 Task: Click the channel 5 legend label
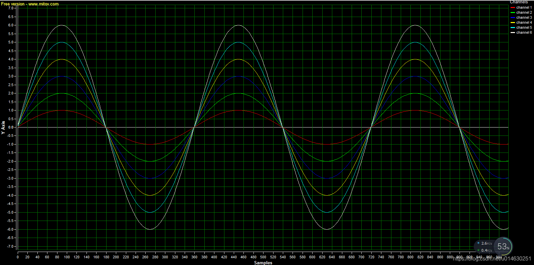[x=524, y=27]
